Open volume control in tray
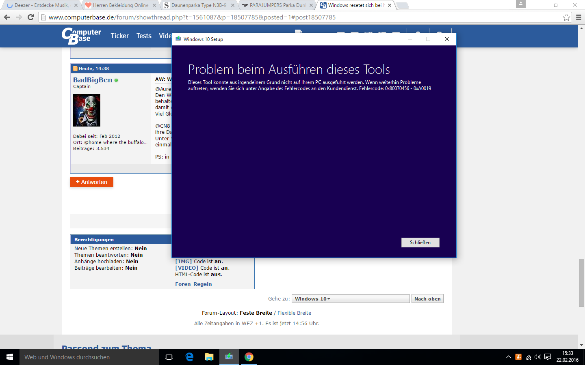This screenshot has height=365, width=585. click(537, 357)
